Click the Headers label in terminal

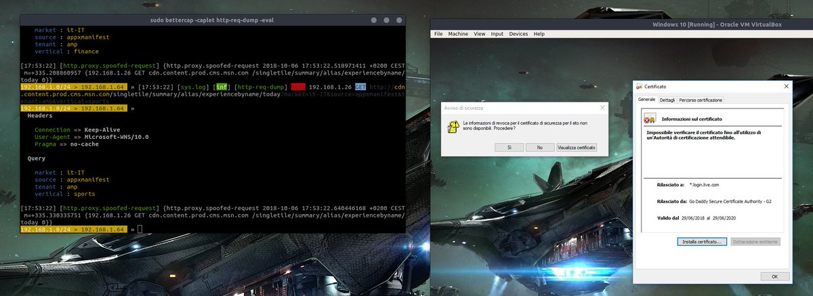[41, 115]
